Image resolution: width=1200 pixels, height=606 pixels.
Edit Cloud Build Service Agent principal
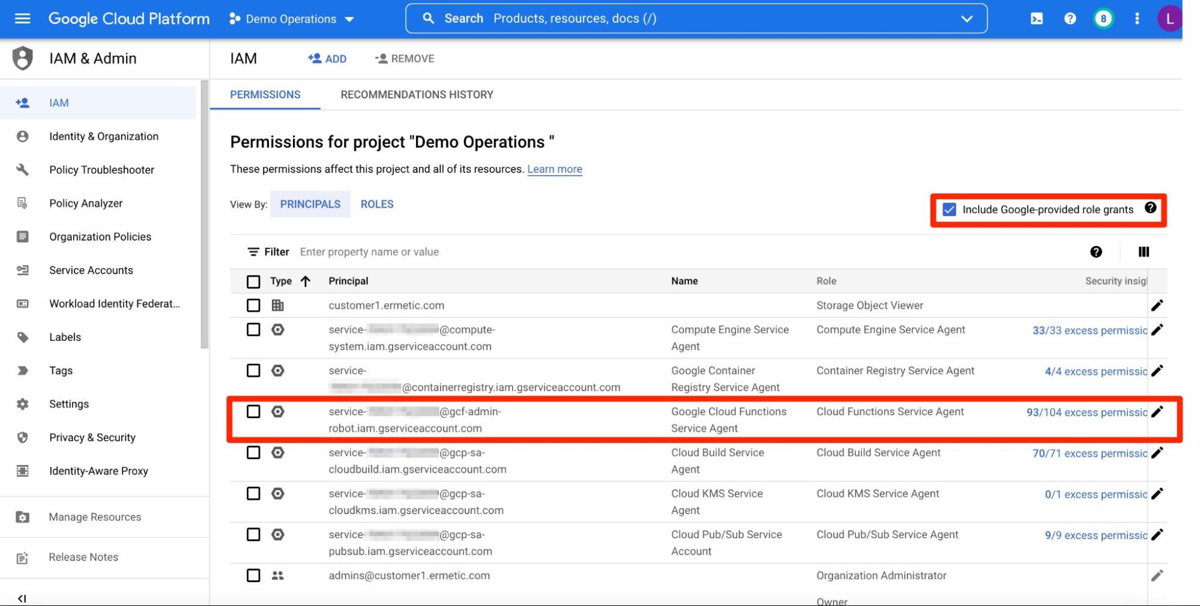(1157, 452)
